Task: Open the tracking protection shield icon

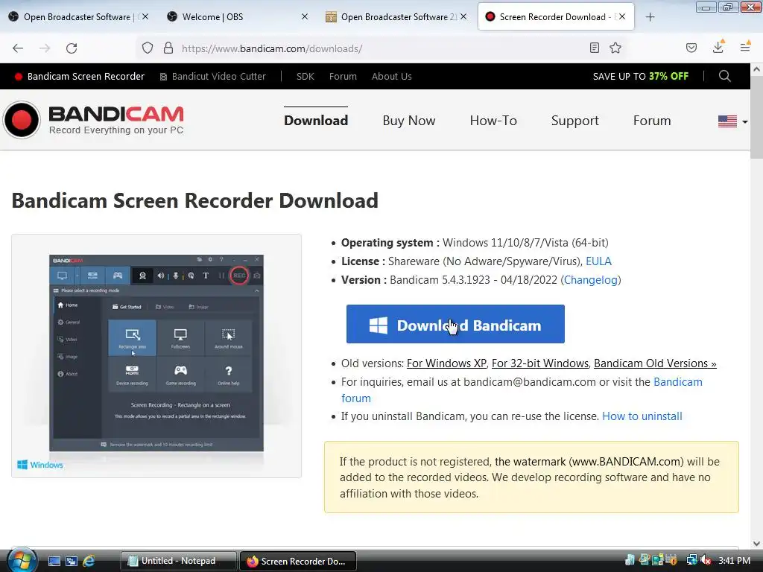Action: (148, 48)
